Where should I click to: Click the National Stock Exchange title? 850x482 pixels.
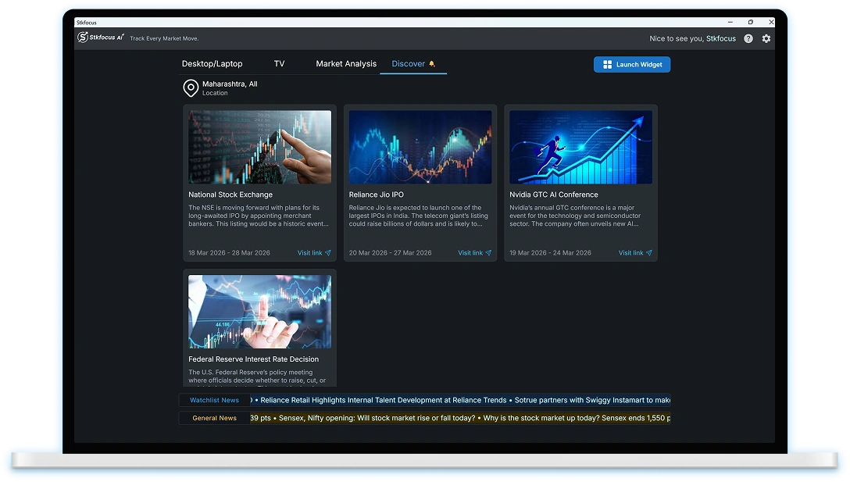pos(230,195)
